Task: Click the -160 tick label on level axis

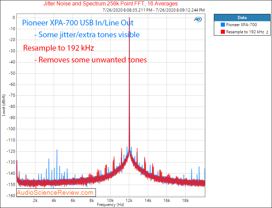Action: click(11, 195)
